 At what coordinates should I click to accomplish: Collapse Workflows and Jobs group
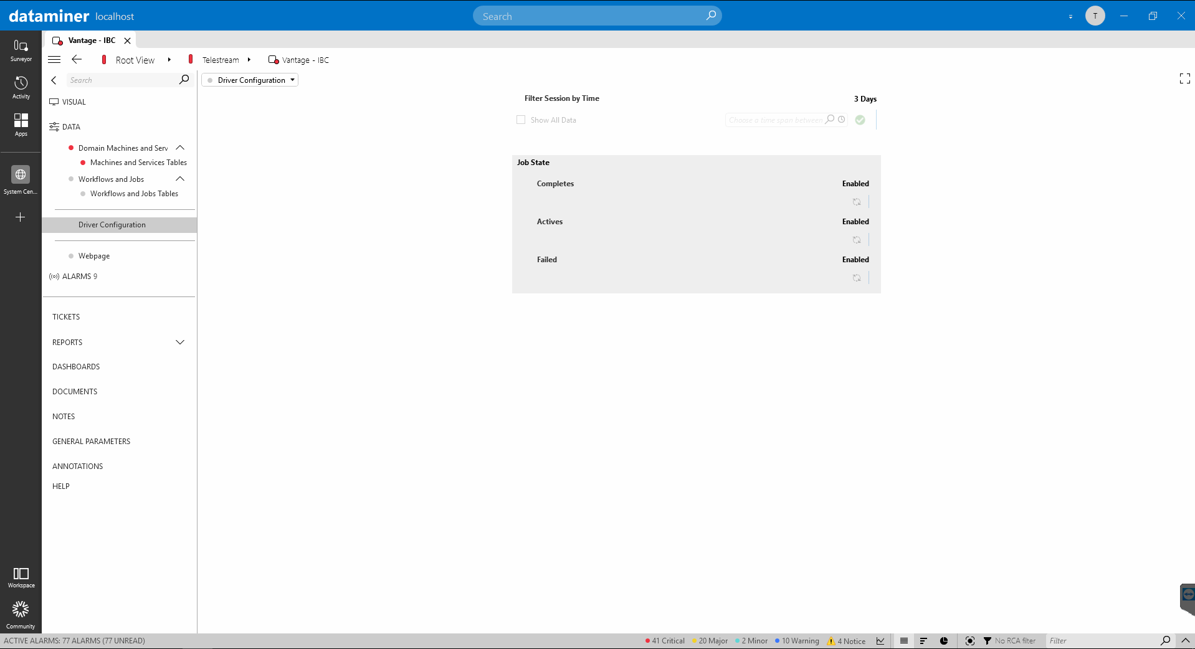pyautogui.click(x=180, y=179)
